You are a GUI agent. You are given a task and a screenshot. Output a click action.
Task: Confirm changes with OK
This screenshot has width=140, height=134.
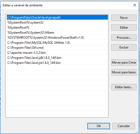point(99,126)
